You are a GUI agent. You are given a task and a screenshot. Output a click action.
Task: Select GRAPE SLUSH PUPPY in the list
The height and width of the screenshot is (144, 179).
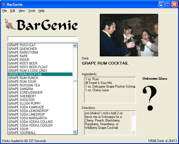point(40,104)
